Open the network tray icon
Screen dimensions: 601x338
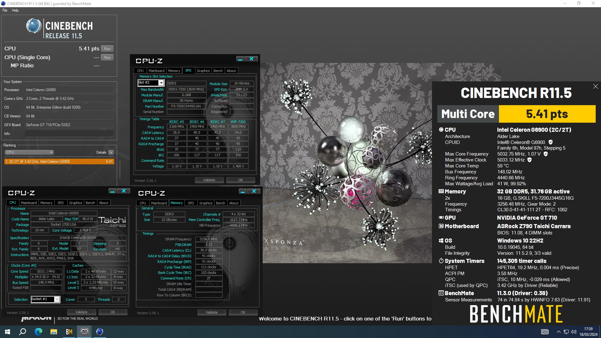point(566,332)
